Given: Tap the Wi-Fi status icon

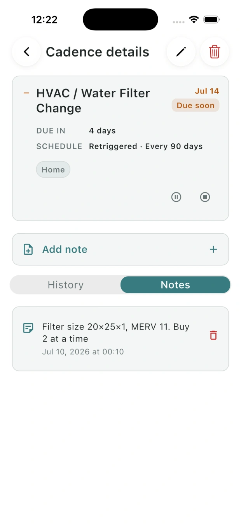Looking at the screenshot, I should coord(194,19).
